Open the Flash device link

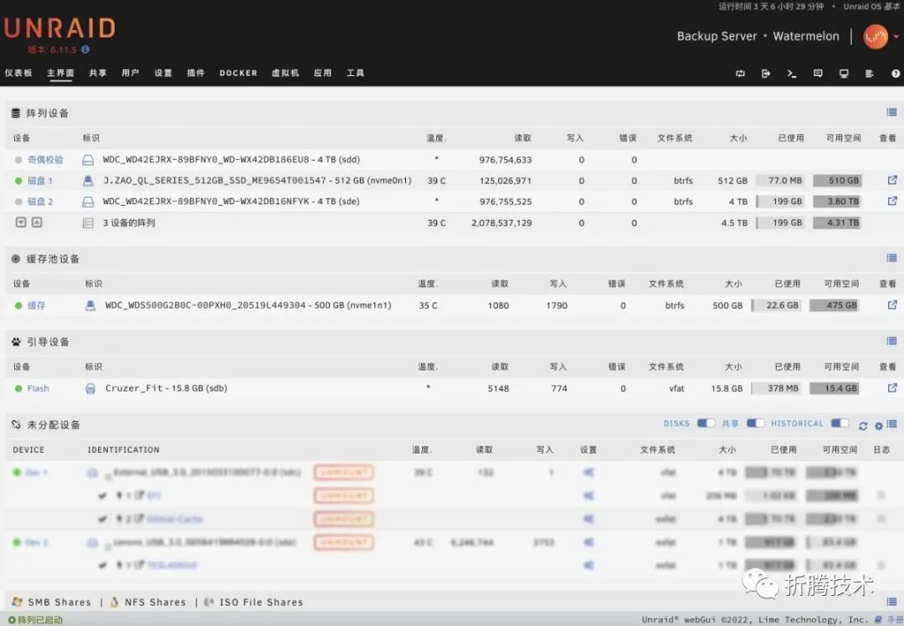(x=38, y=388)
